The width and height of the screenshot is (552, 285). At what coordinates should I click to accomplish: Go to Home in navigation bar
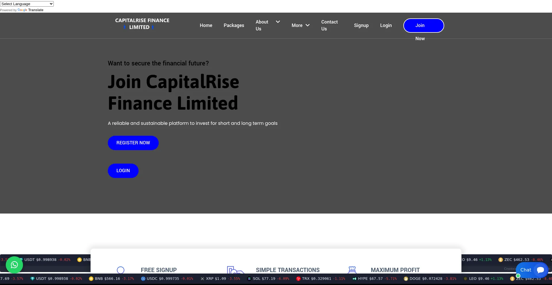point(206,25)
